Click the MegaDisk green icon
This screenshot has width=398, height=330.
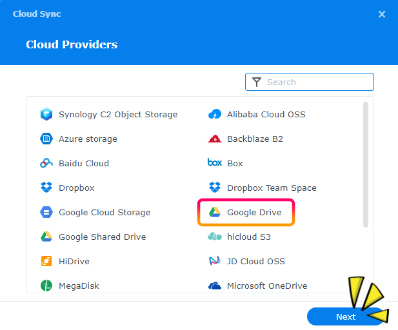coord(46,286)
